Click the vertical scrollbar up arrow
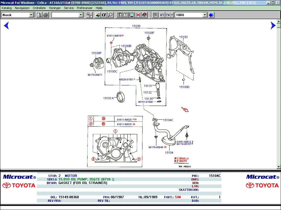The image size is (281, 210). 279,21
